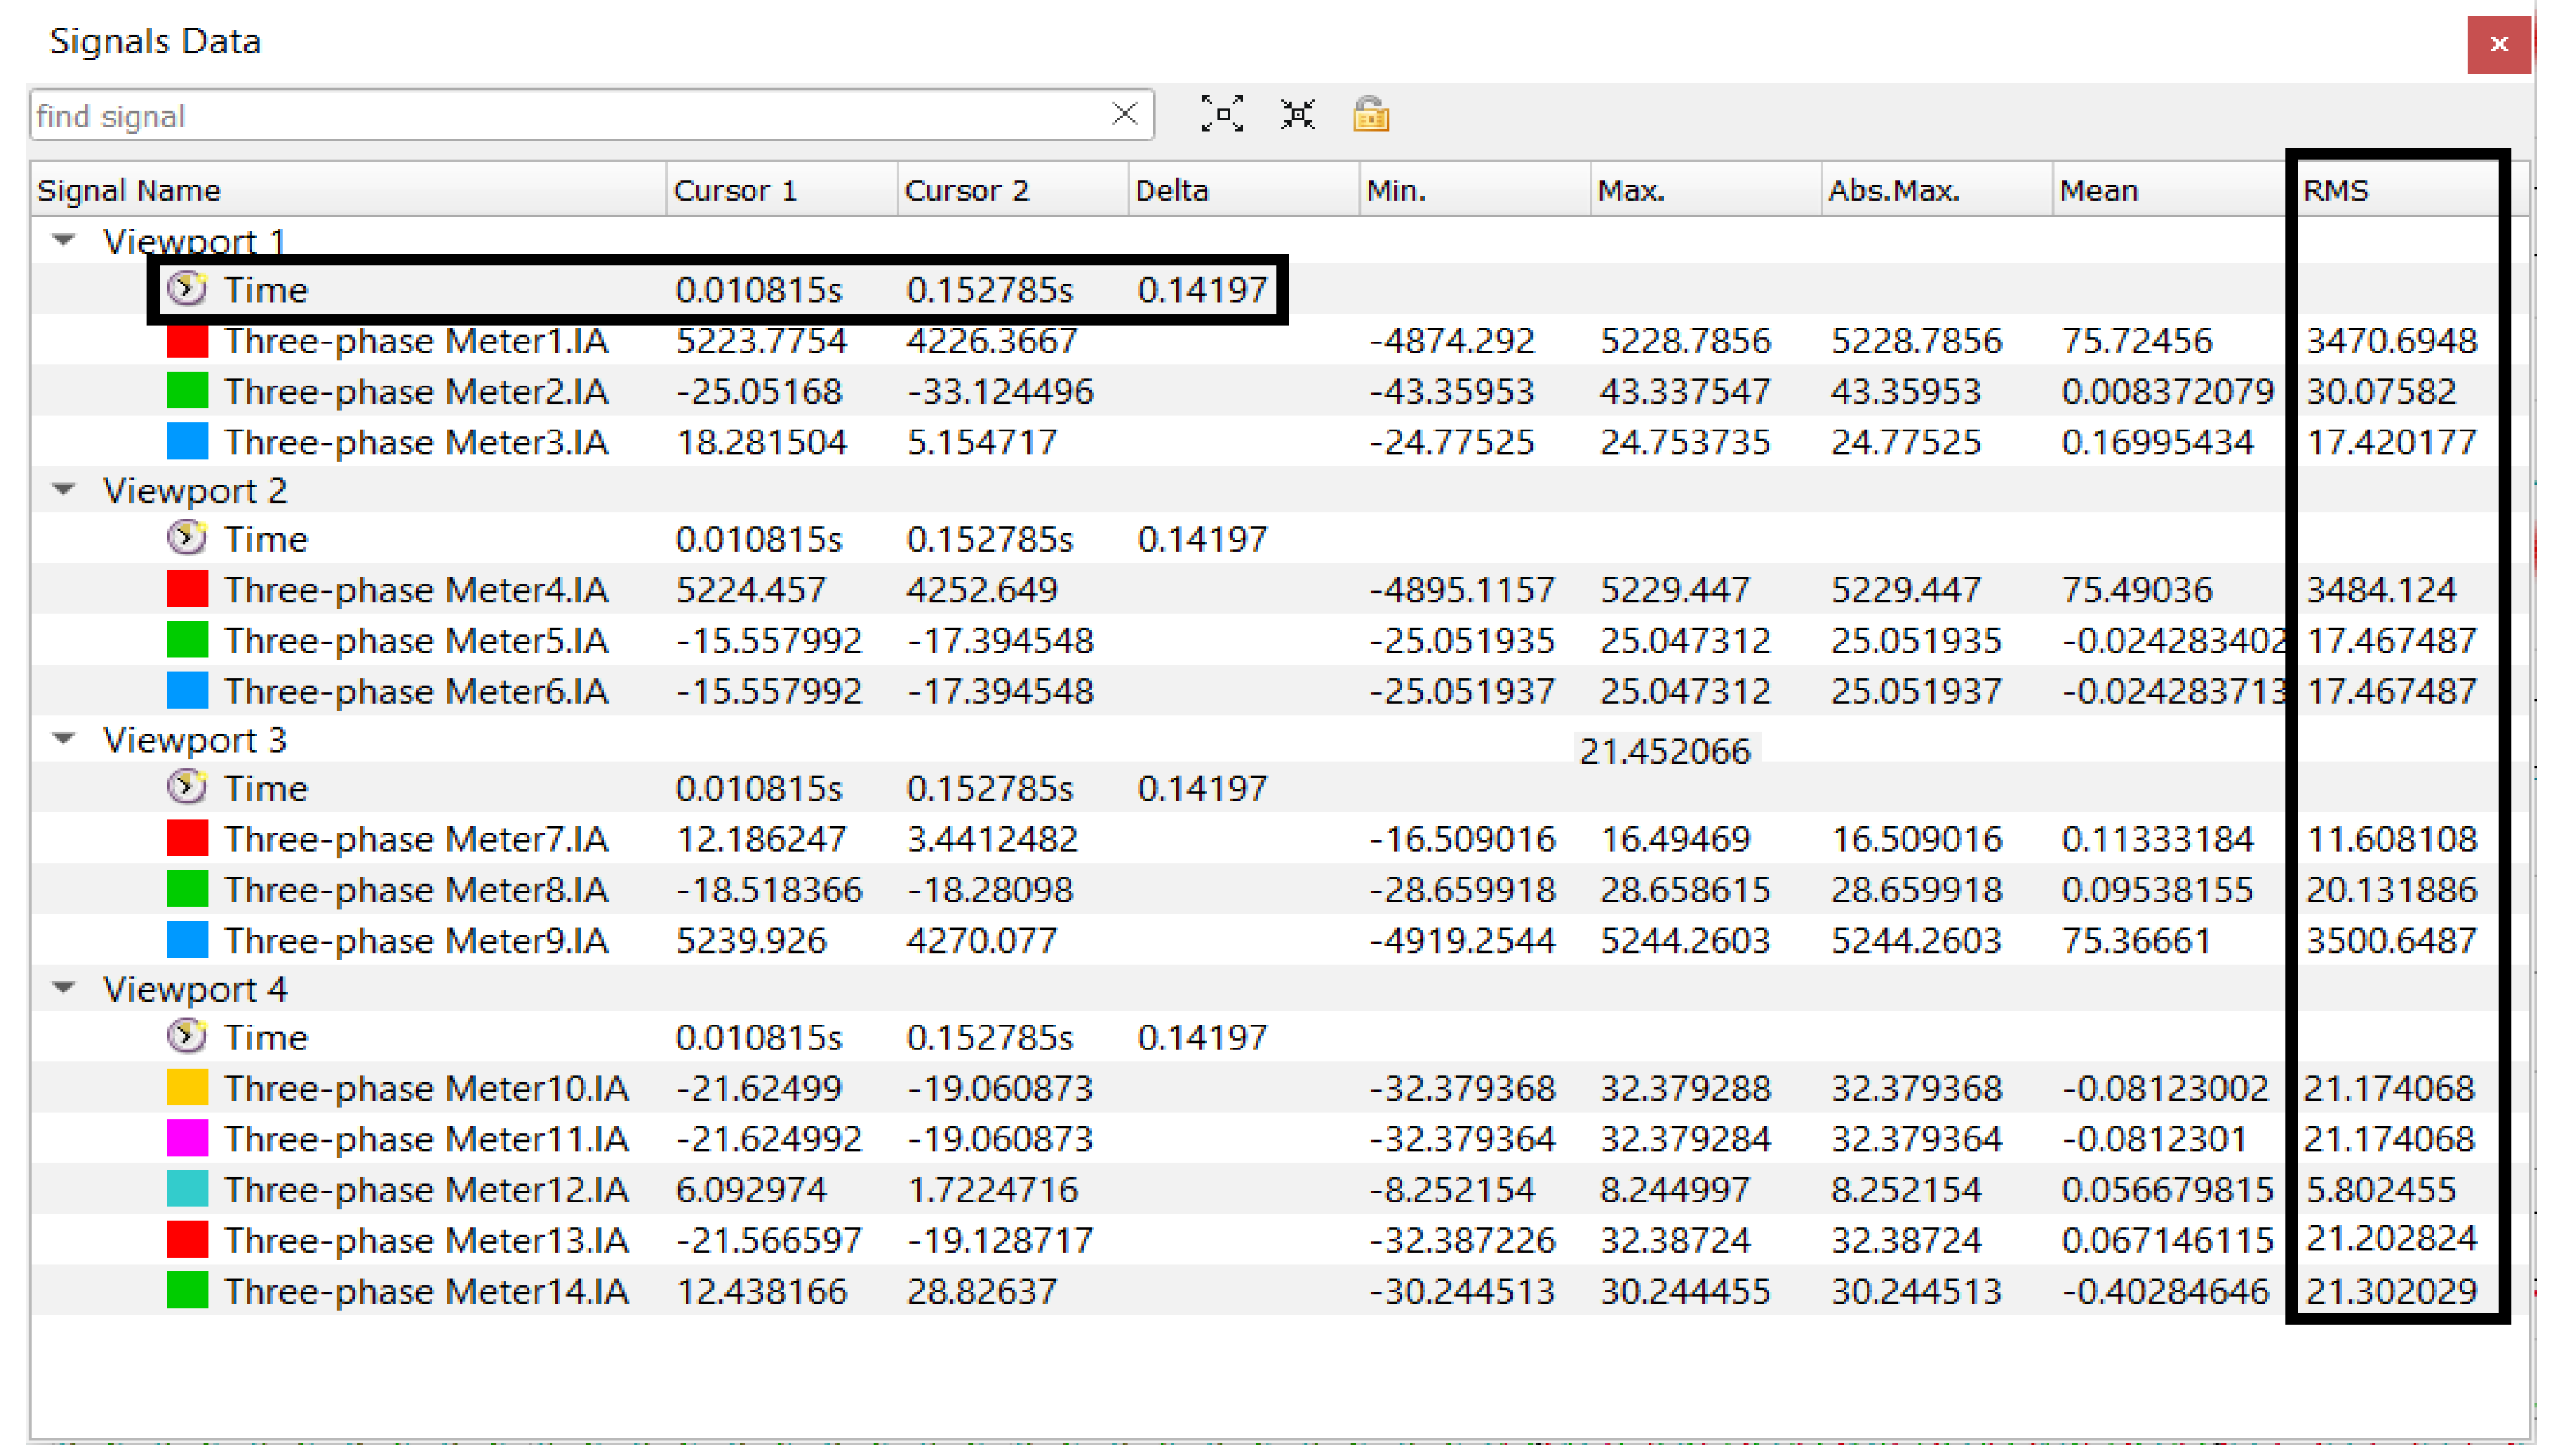Screen dimensions: 2557x1456
Task: Collapse the Viewport 2 tree node
Action: [x=64, y=489]
